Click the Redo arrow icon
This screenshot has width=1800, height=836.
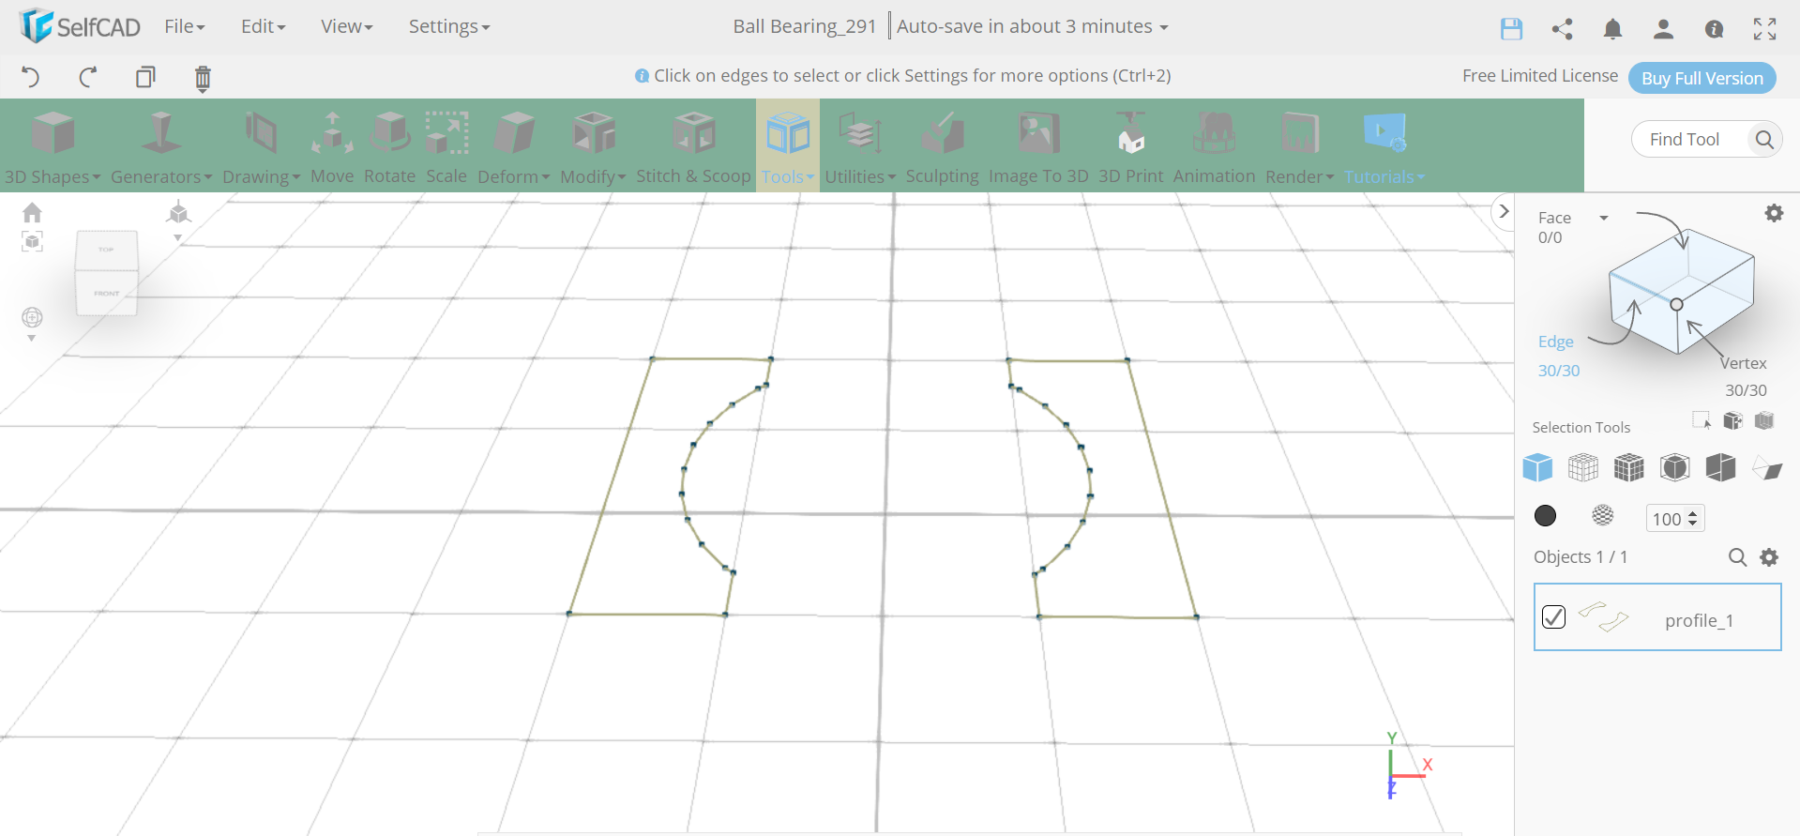(88, 77)
